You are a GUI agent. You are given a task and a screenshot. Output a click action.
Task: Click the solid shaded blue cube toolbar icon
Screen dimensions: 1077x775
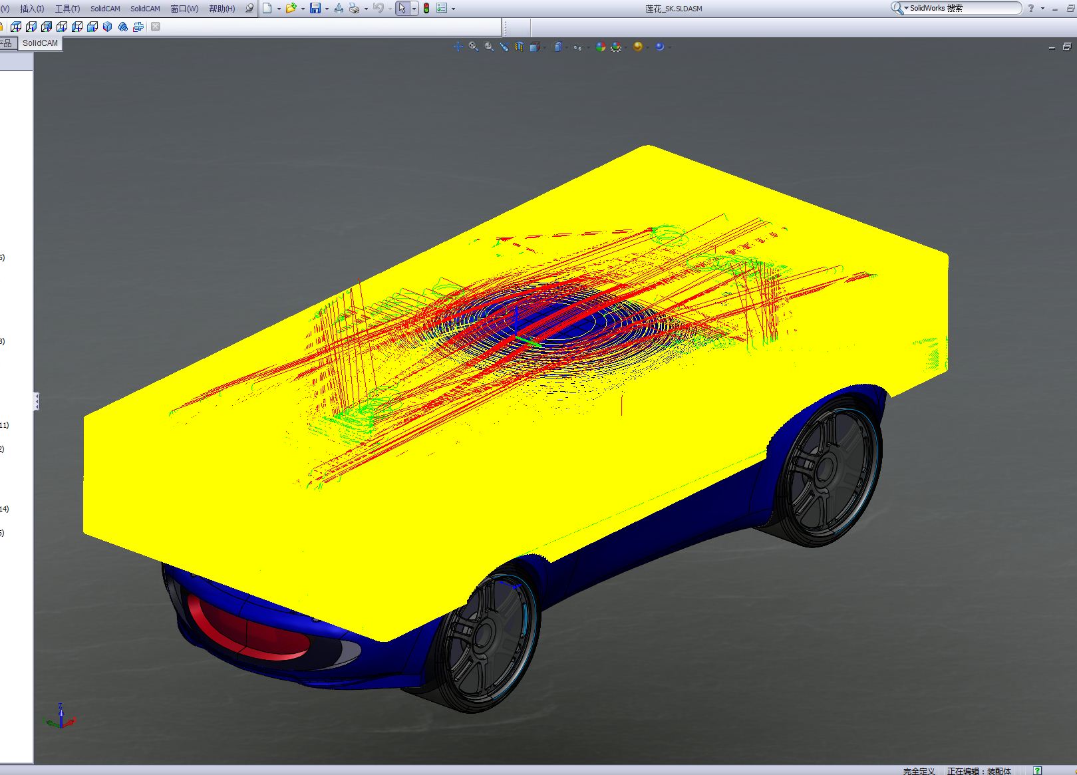tap(107, 27)
